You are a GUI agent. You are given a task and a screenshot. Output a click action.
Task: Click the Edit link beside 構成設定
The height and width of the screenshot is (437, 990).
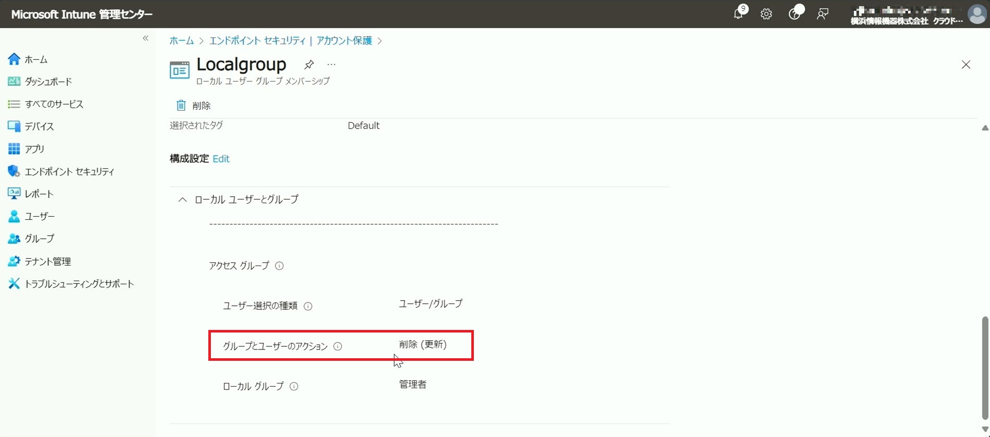pyautogui.click(x=221, y=159)
